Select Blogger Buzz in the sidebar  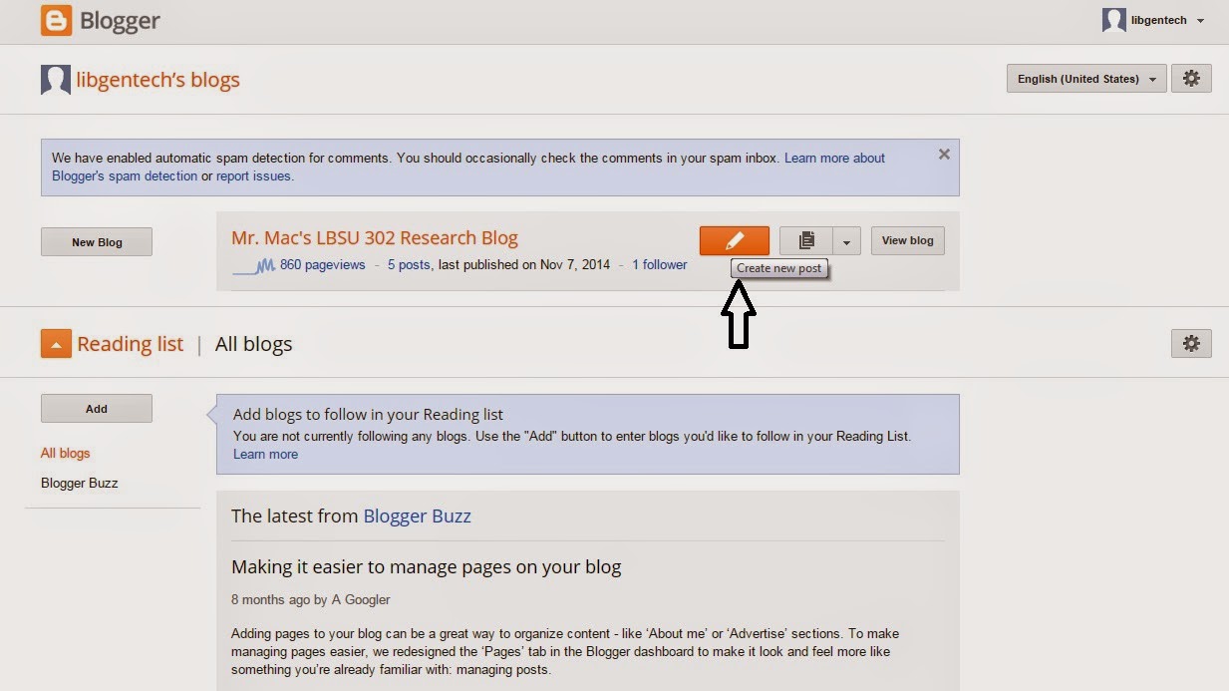pyautogui.click(x=80, y=483)
